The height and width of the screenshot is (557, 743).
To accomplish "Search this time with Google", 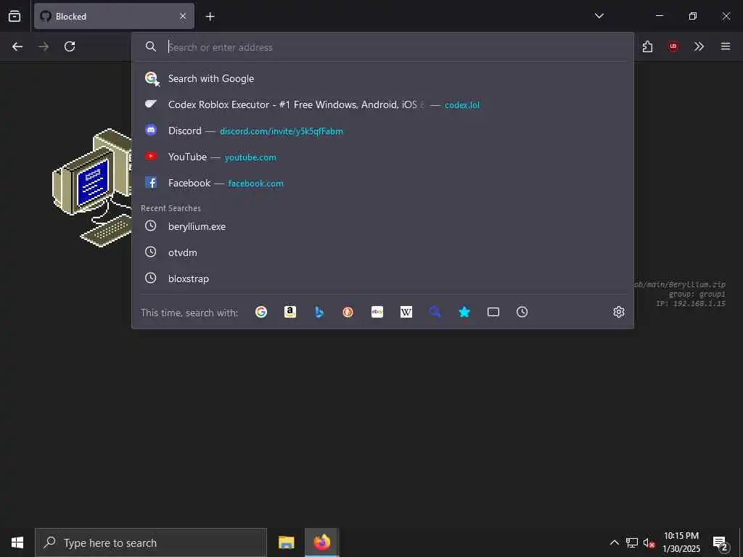I will coord(261,312).
